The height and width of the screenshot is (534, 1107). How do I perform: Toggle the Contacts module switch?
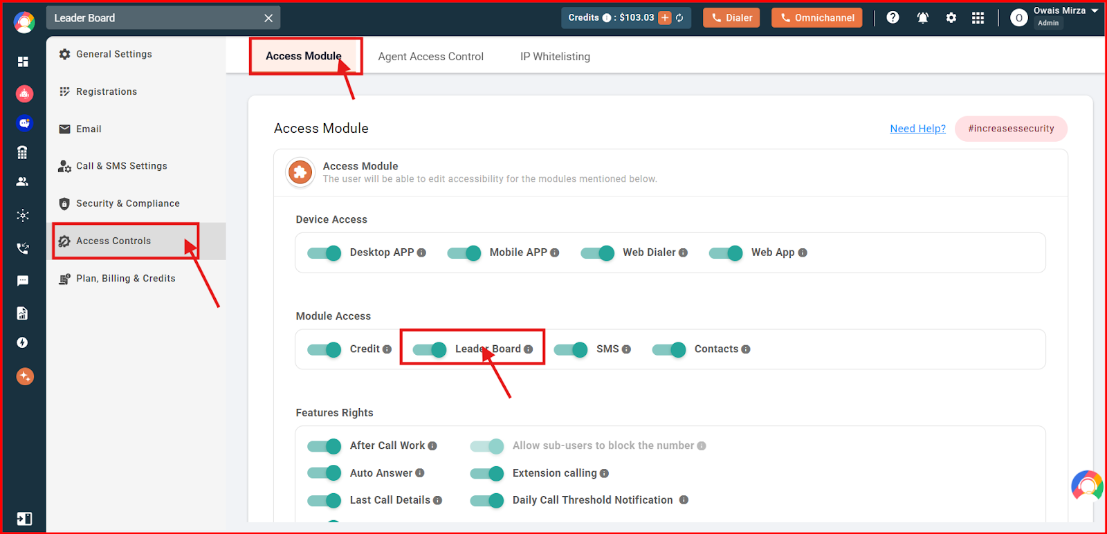coord(669,349)
